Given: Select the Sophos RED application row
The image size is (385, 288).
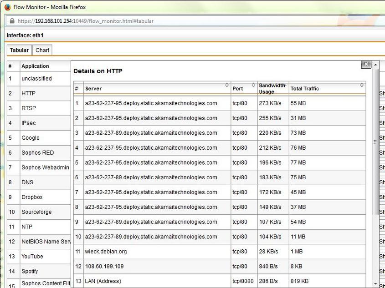Looking at the screenshot, I should coord(39,153).
